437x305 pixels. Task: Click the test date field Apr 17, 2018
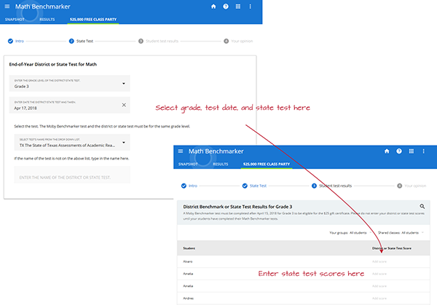[69, 105]
